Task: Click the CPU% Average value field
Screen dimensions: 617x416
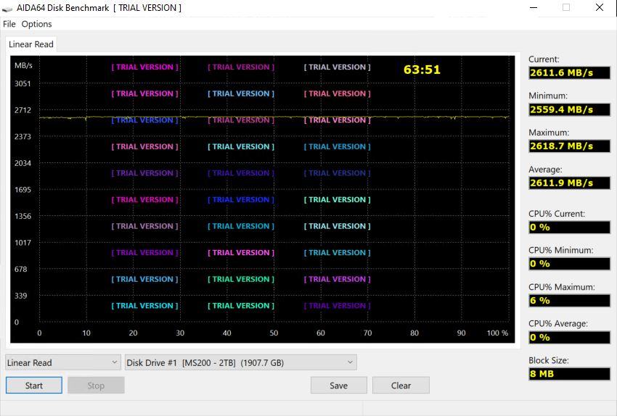Action: [569, 337]
